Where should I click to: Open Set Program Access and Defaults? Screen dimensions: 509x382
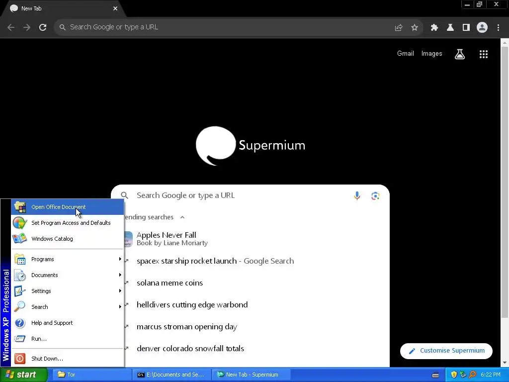68,223
